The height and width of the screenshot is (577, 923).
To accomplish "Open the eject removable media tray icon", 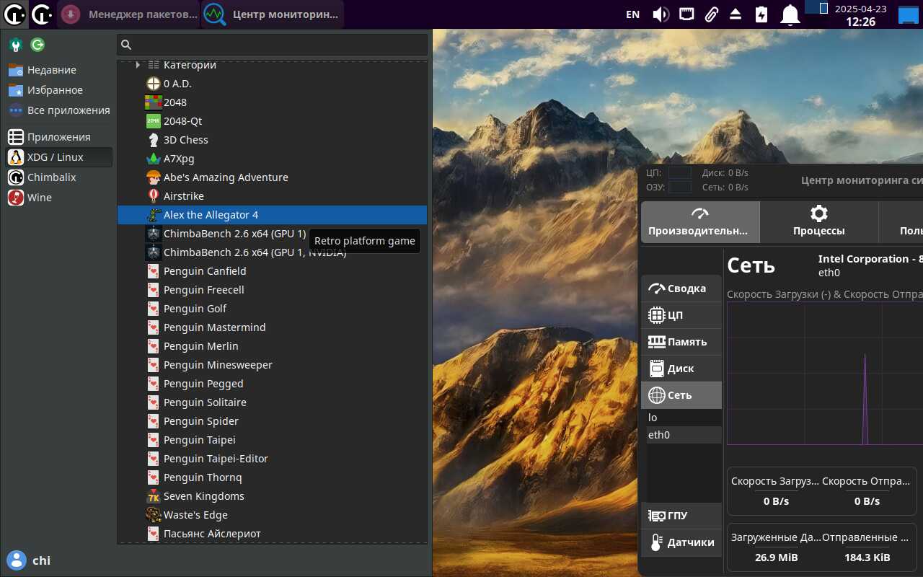I will 736,14.
